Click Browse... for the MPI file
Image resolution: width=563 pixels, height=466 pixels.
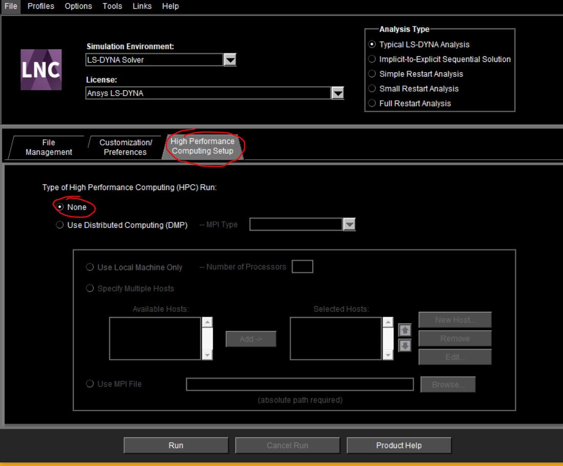(448, 384)
